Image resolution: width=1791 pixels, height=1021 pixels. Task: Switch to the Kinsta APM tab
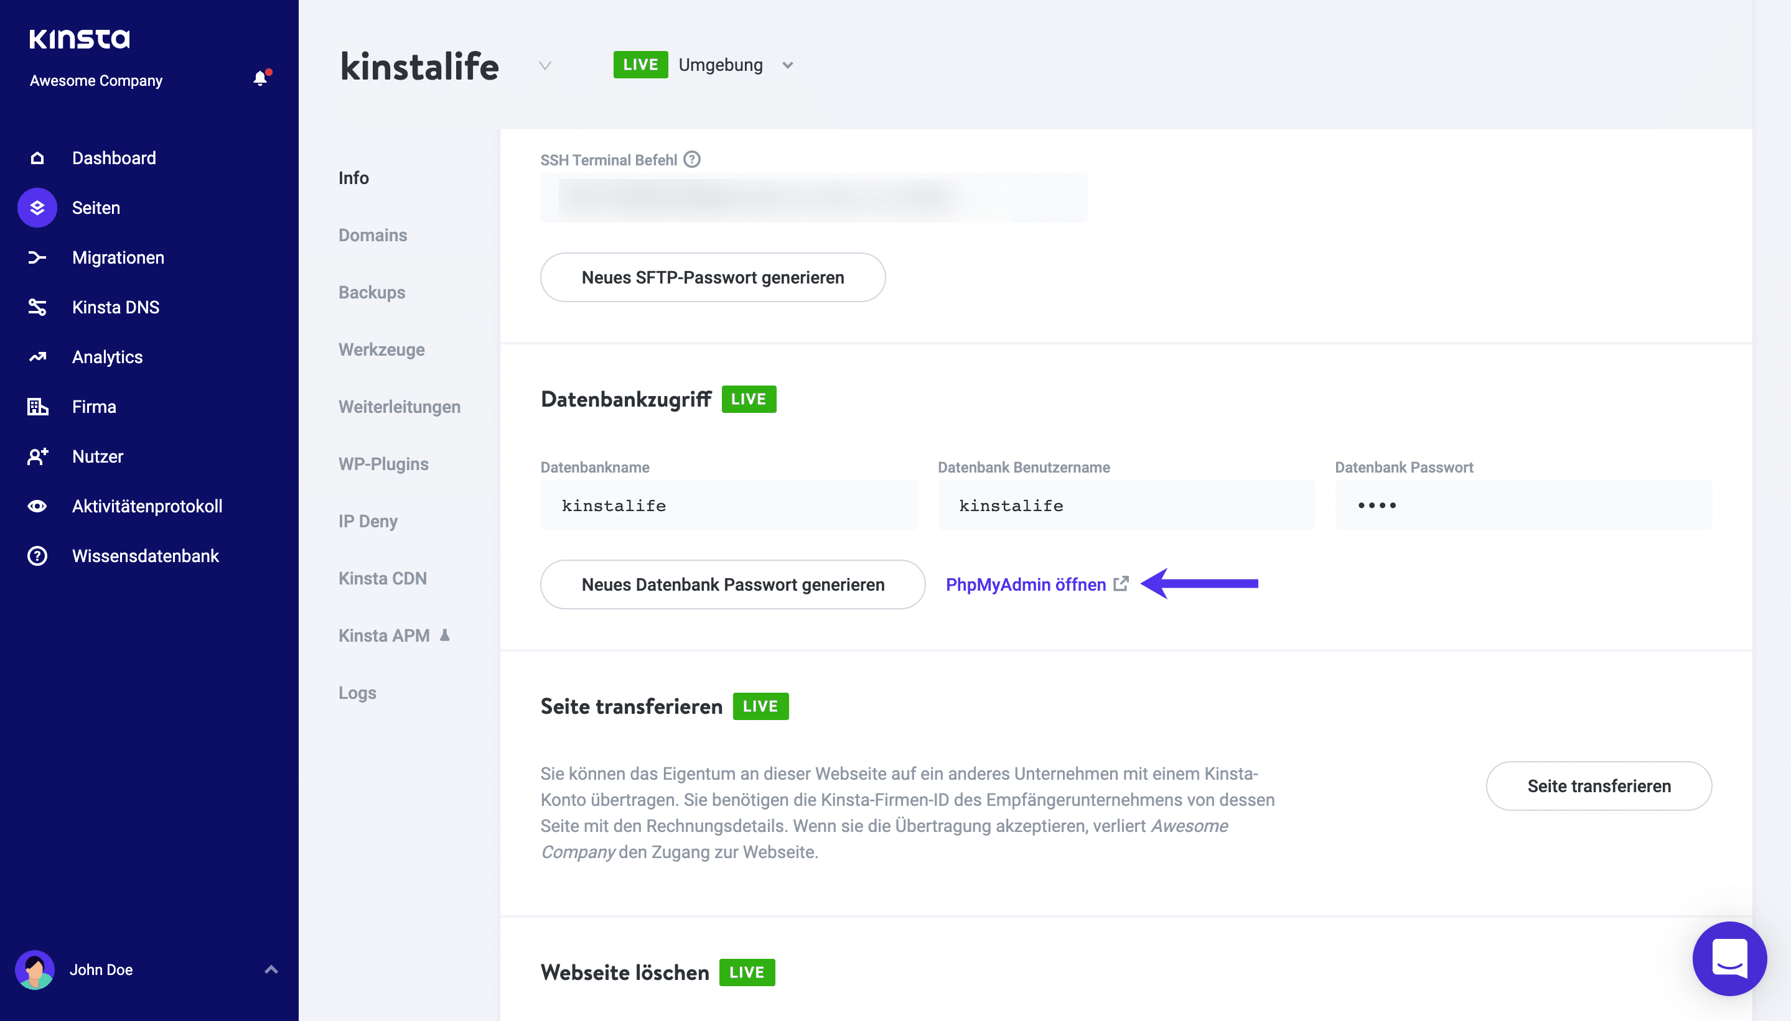384,635
